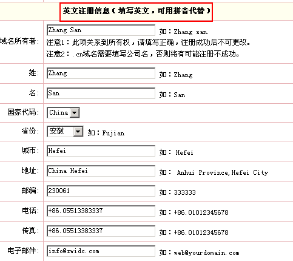This screenshot has height=261, width=293.
Task: Click the 城市 city input field
Action: tap(101, 151)
